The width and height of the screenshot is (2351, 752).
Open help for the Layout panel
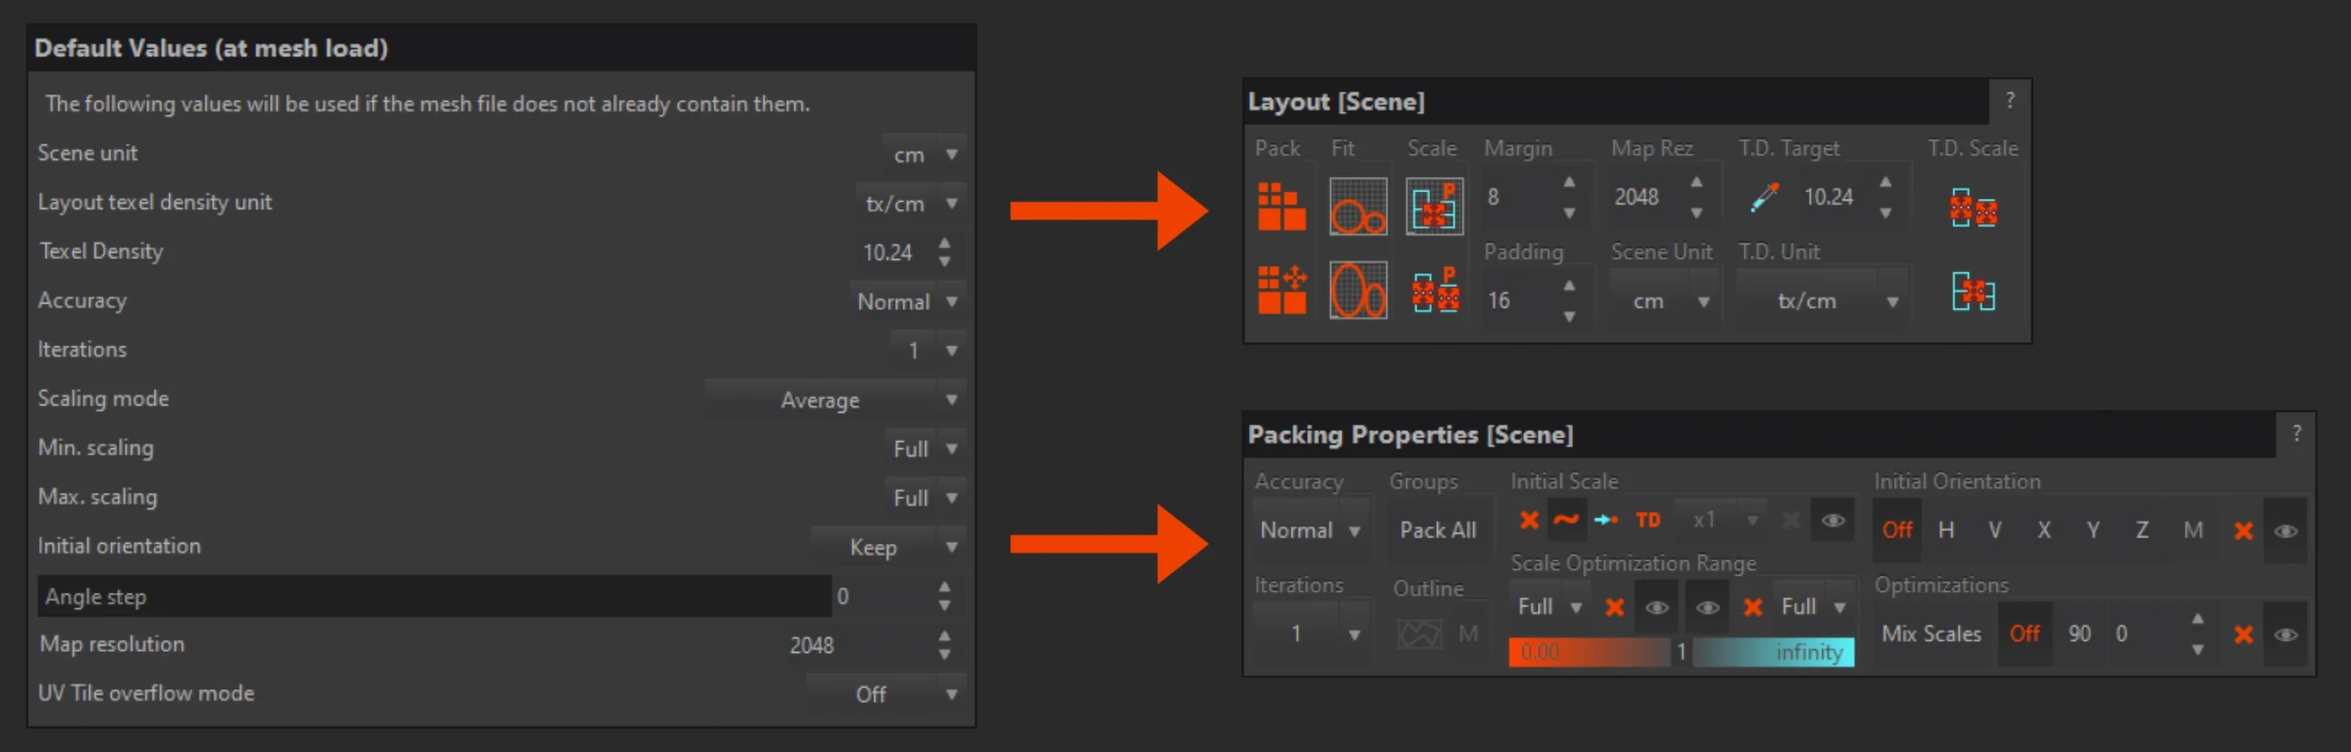(x=2009, y=100)
